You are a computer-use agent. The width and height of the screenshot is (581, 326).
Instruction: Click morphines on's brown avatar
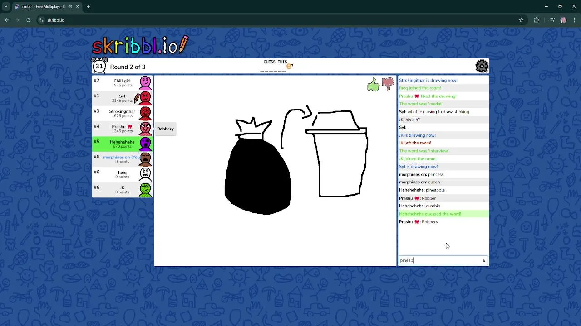(145, 159)
